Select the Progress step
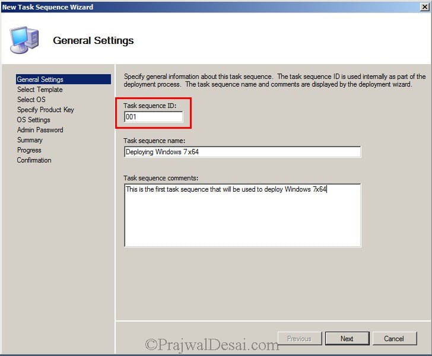432x356 pixels. [29, 150]
